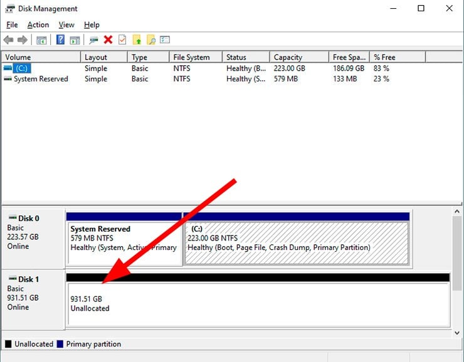Click the folder with magnifier icon

[151, 39]
